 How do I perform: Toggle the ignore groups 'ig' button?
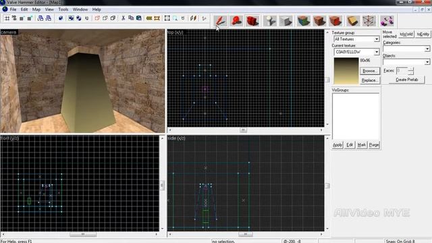pos(87,18)
